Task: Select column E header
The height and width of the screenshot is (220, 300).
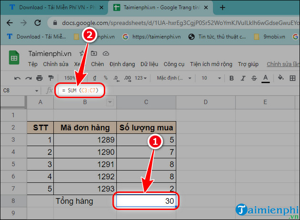Action: pos(265,102)
